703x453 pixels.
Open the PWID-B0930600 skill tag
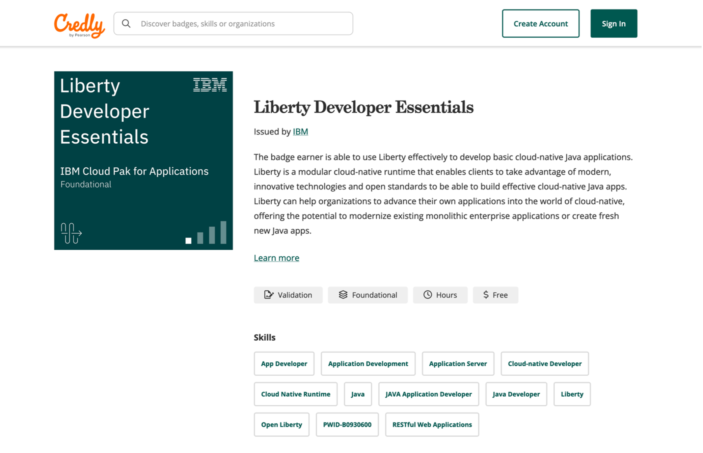pos(347,425)
